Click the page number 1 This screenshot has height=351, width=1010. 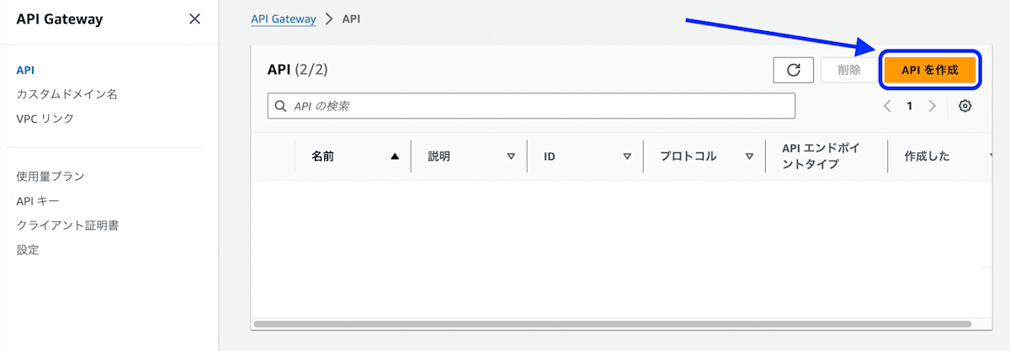[x=910, y=106]
